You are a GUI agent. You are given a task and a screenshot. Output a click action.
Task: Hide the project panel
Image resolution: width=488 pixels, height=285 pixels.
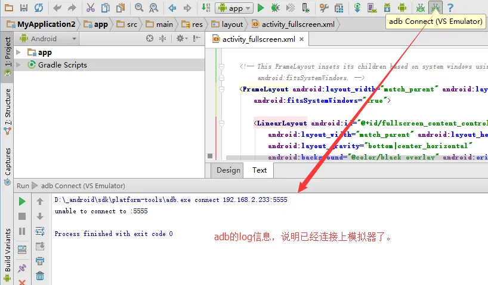(x=196, y=38)
